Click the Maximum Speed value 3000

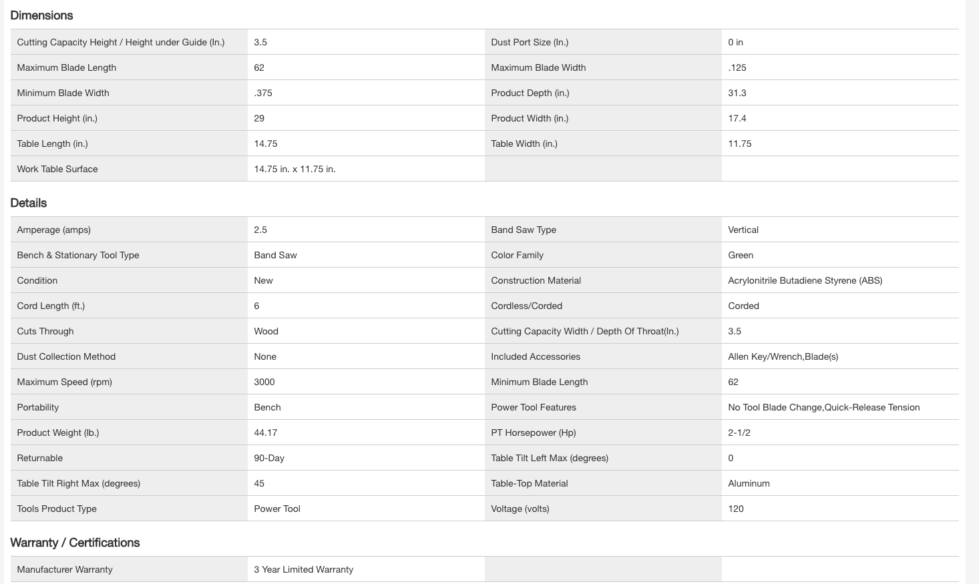264,382
